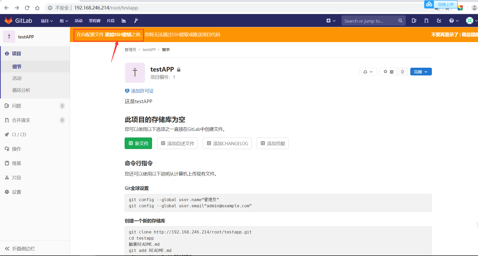
Task: Click the charts icon in the top menu
Action: 124,21
